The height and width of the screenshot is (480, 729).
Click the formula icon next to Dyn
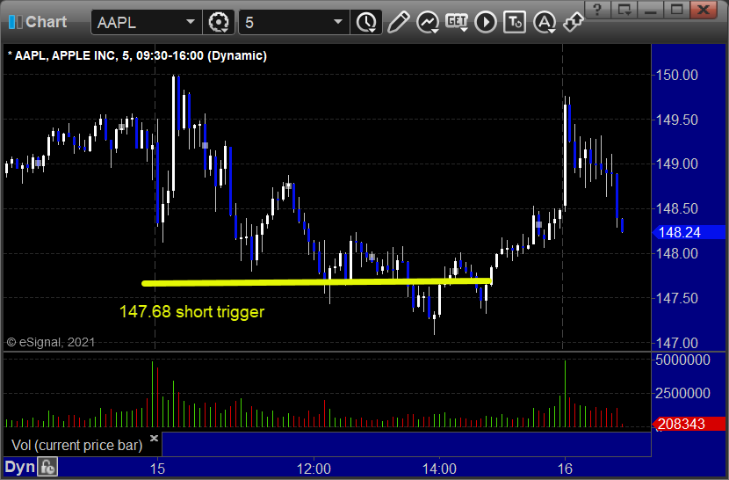[48, 467]
